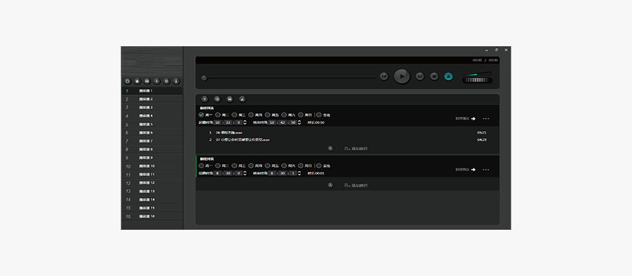The image size is (632, 276).
Task: Collapse the first schedule list with the up-chevron
Action: 330,148
